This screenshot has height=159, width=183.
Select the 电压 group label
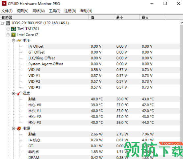[x=26, y=40]
